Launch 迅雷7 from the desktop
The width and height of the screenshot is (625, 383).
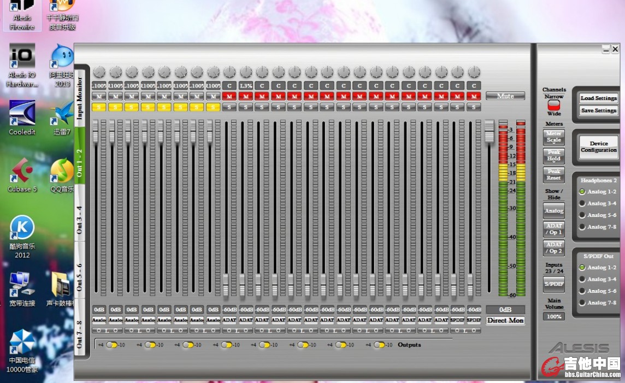tap(62, 117)
